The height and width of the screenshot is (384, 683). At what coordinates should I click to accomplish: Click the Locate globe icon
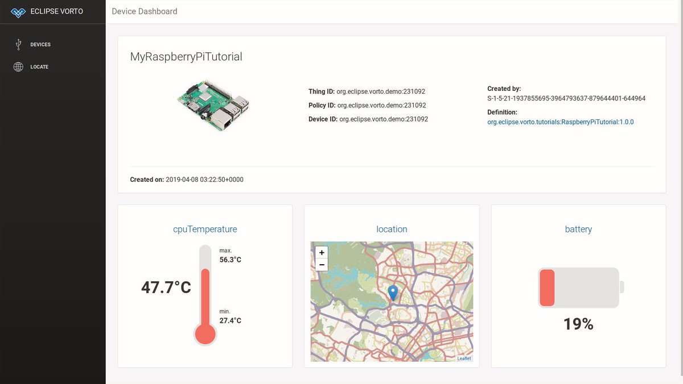pos(18,66)
